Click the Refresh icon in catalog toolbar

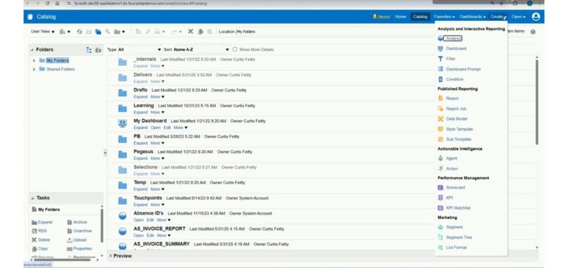point(79,32)
